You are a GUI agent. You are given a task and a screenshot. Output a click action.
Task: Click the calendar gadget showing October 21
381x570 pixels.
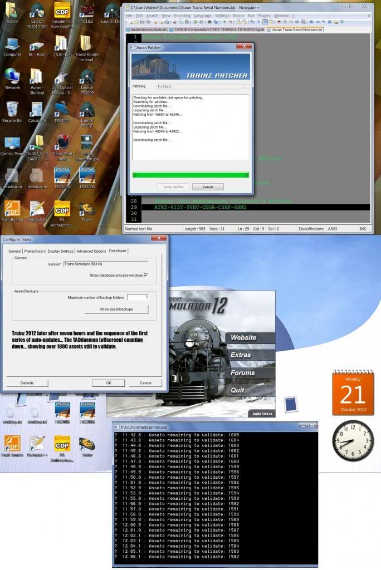tap(353, 392)
